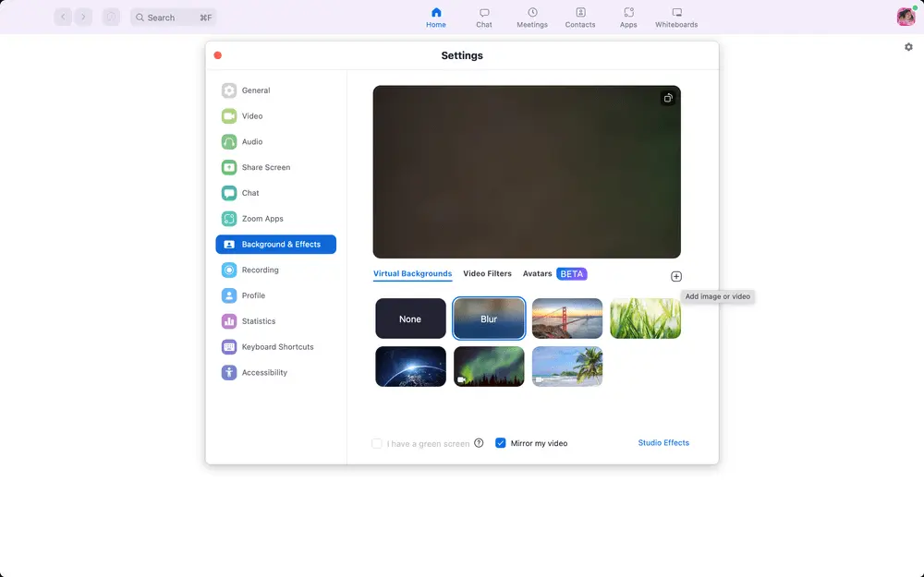
Task: Open Contacts from the top navigation
Action: pos(580,17)
